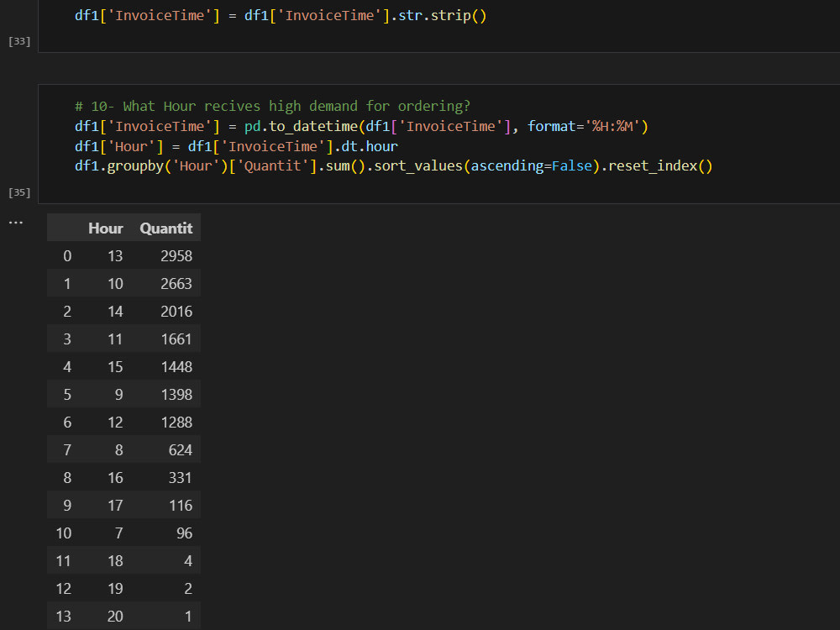Screen dimensions: 840x630
Task: Select Quantit value 1448
Action: tap(176, 367)
